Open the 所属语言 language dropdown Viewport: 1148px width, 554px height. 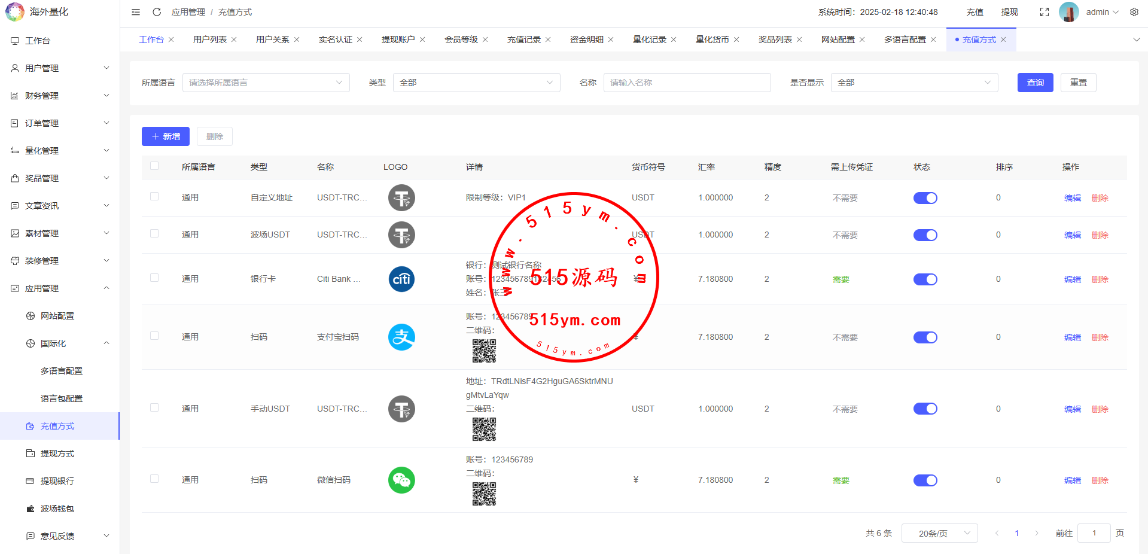266,83
